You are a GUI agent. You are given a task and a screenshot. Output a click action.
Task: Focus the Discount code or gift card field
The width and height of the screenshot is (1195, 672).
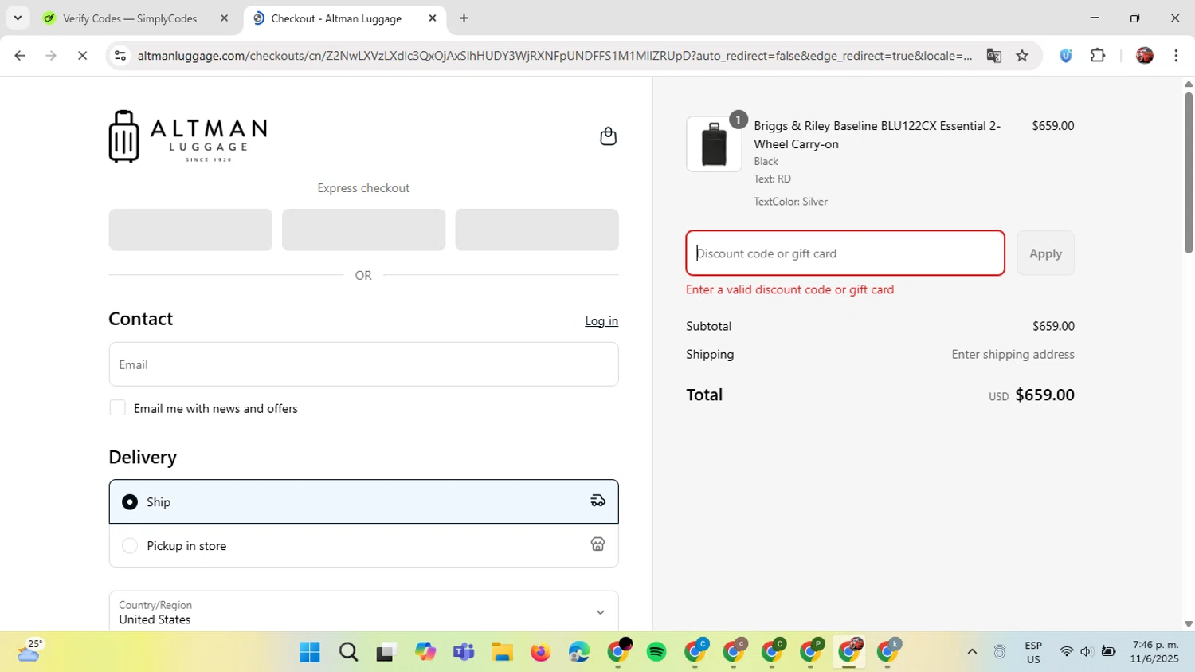point(845,253)
